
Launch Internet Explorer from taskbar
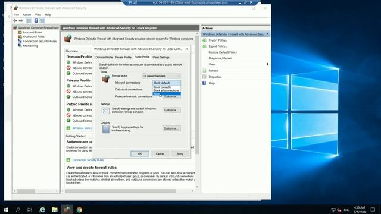click(x=42, y=210)
